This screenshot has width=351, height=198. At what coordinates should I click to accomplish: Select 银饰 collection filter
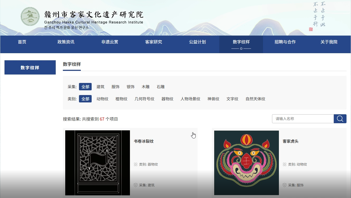tap(130, 87)
